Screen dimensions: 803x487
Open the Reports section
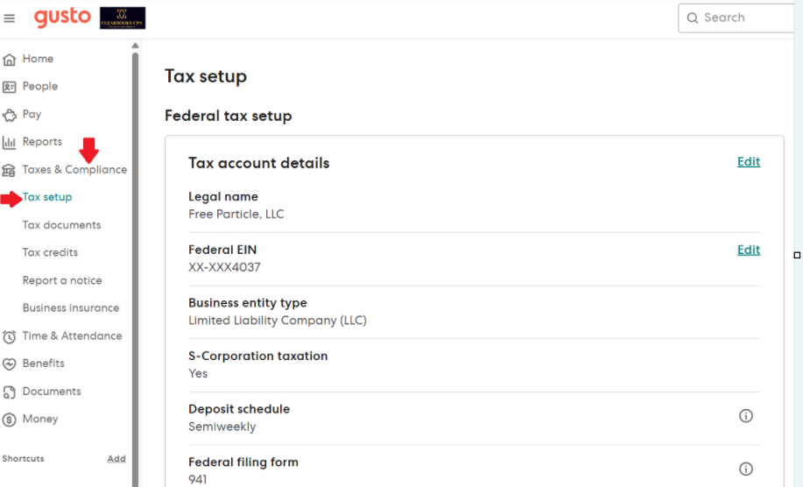click(x=42, y=142)
